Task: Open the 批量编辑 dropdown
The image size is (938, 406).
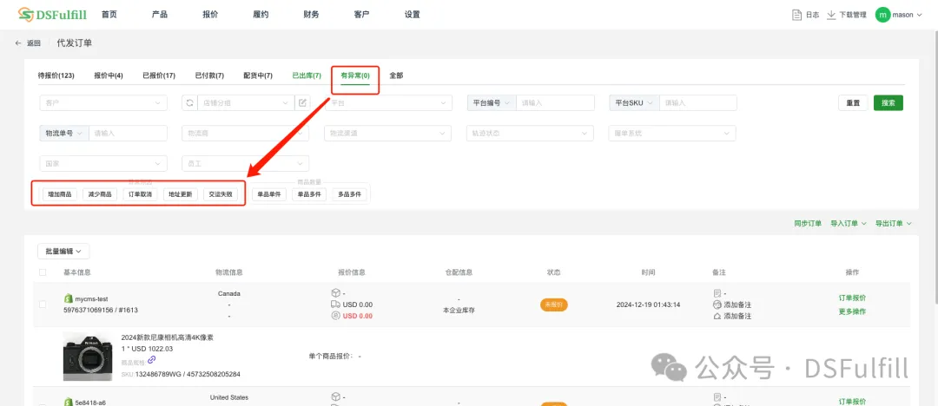Action: click(63, 251)
